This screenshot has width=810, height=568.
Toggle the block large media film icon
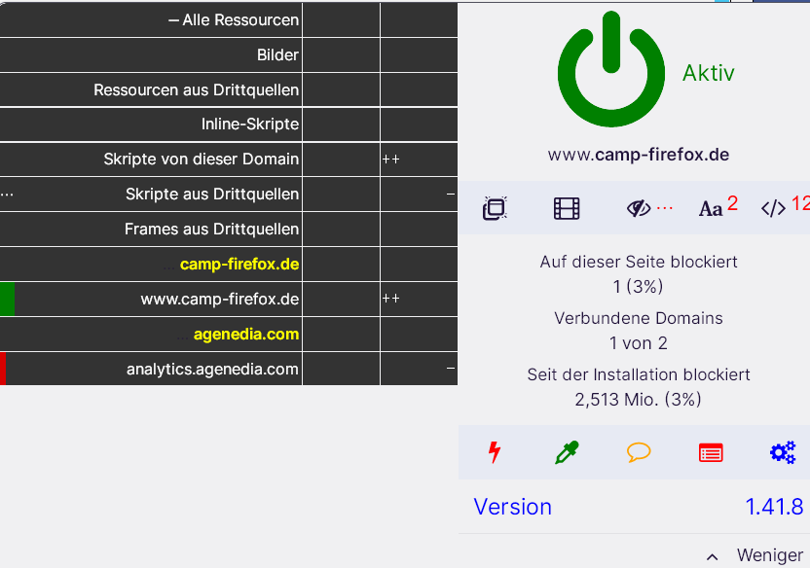[567, 208]
